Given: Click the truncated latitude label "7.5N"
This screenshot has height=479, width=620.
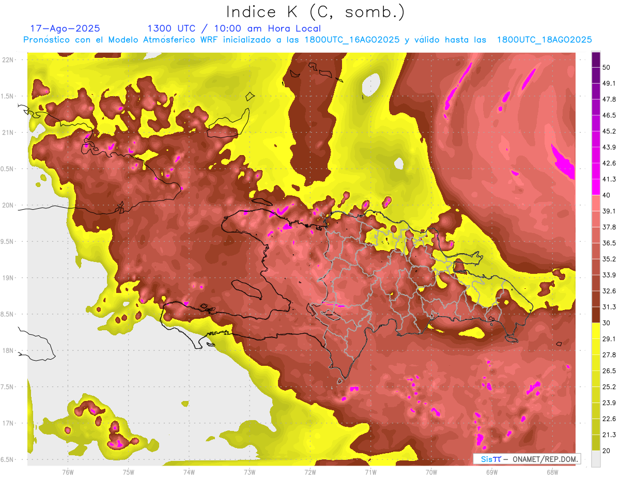Looking at the screenshot, I should (x=7, y=387).
